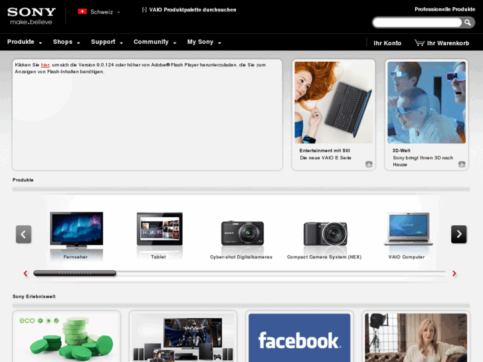Click the red 'hier' Flash download link
This screenshot has height=362, width=483.
point(45,65)
